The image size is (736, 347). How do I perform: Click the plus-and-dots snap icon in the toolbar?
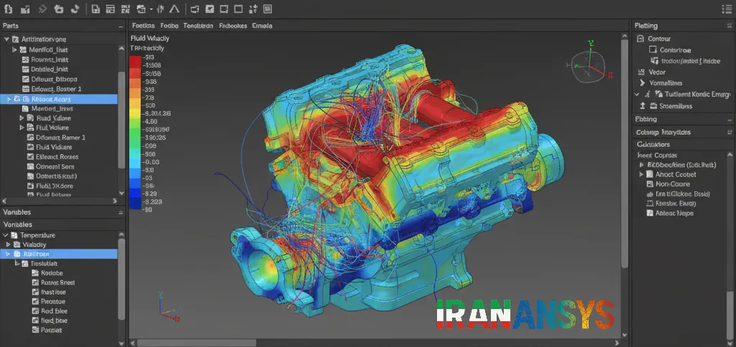click(x=253, y=9)
